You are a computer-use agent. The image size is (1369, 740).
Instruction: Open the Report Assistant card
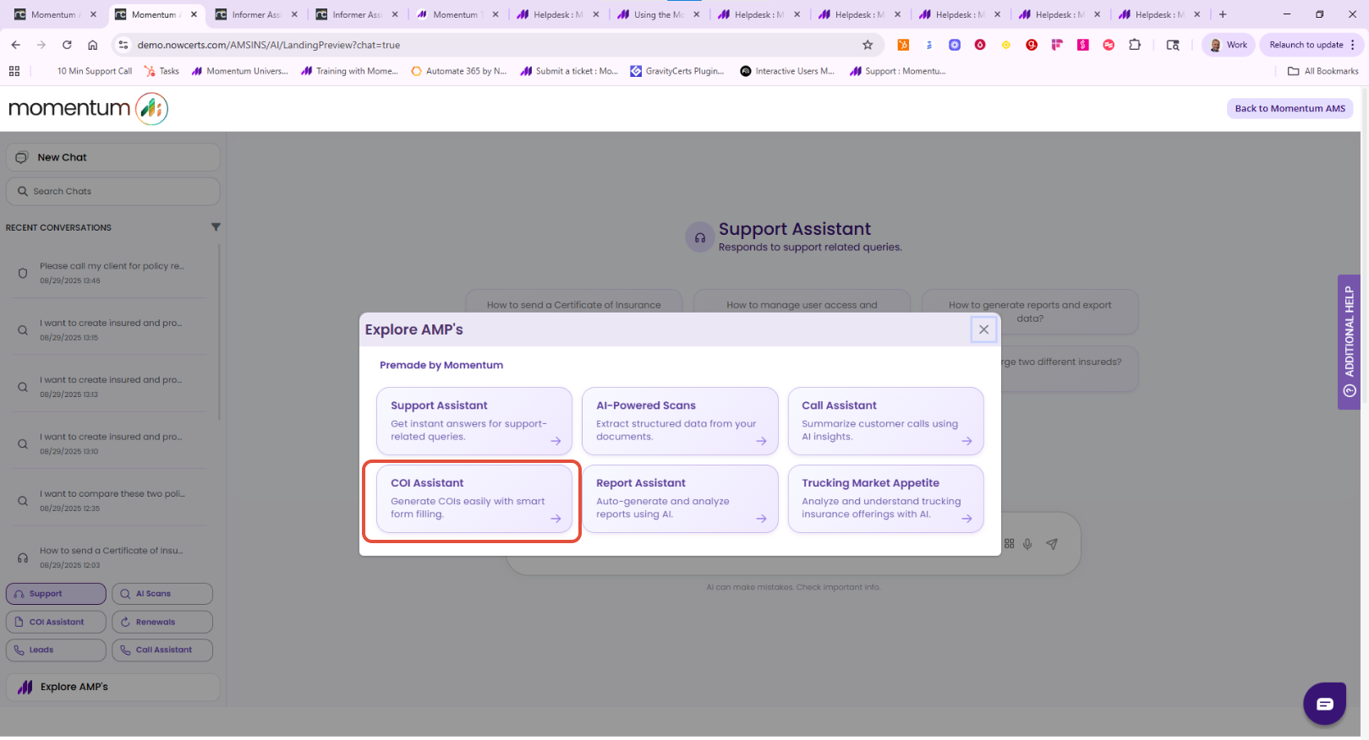(680, 498)
